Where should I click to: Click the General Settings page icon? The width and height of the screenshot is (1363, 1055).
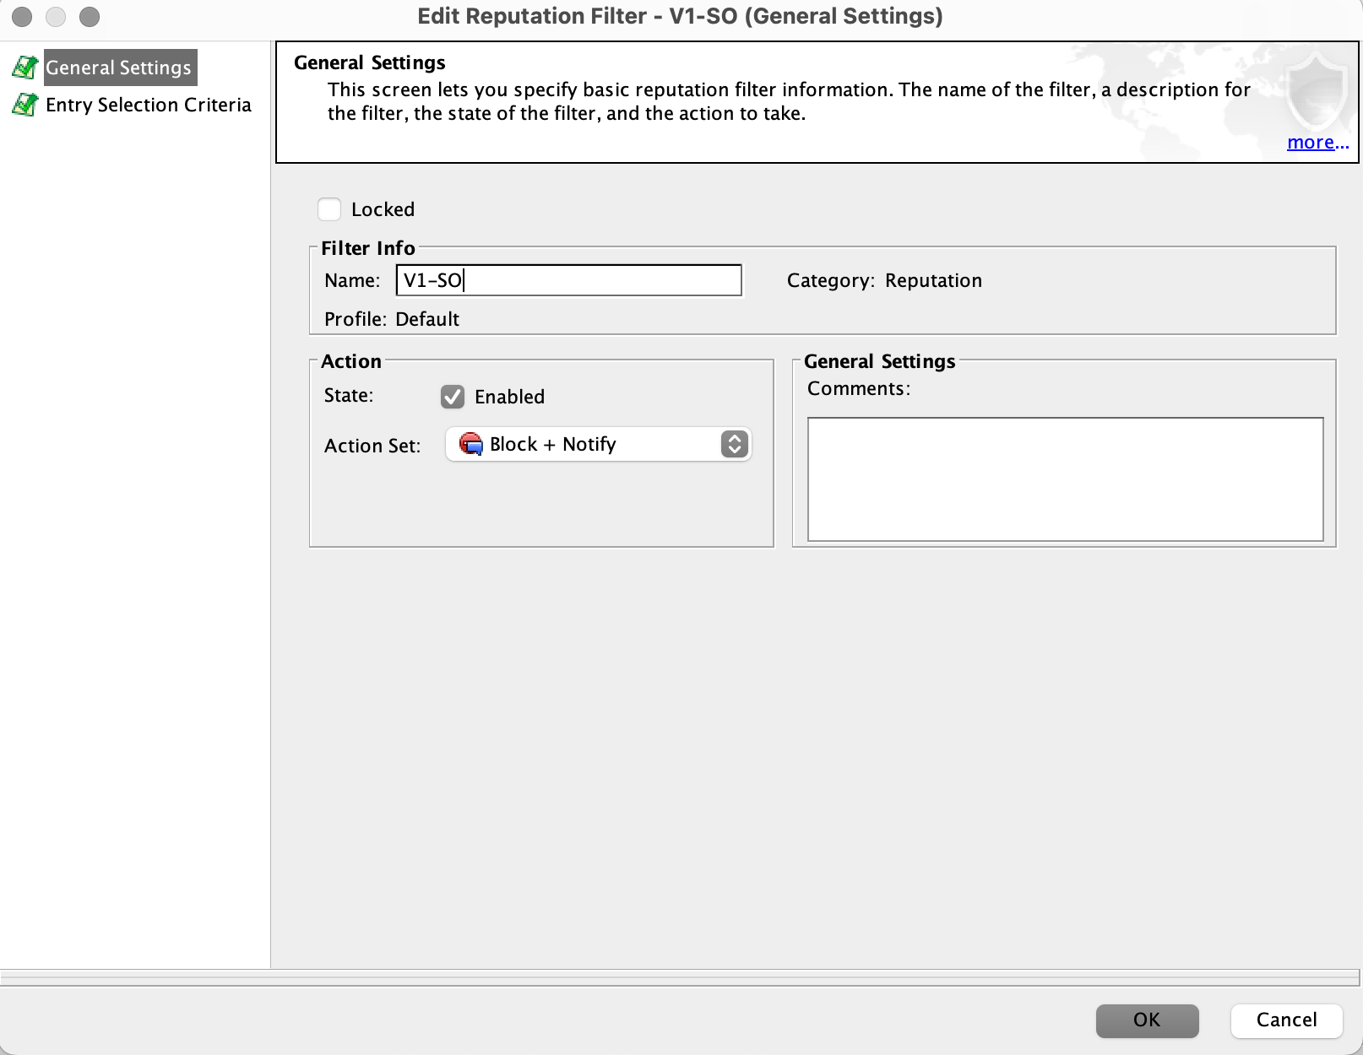[x=24, y=68]
